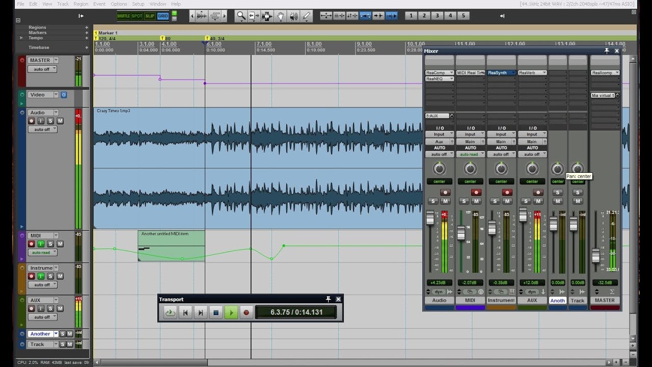Solo the MIDI track in track list
Viewport: 652px width, 367px height.
tap(50, 244)
